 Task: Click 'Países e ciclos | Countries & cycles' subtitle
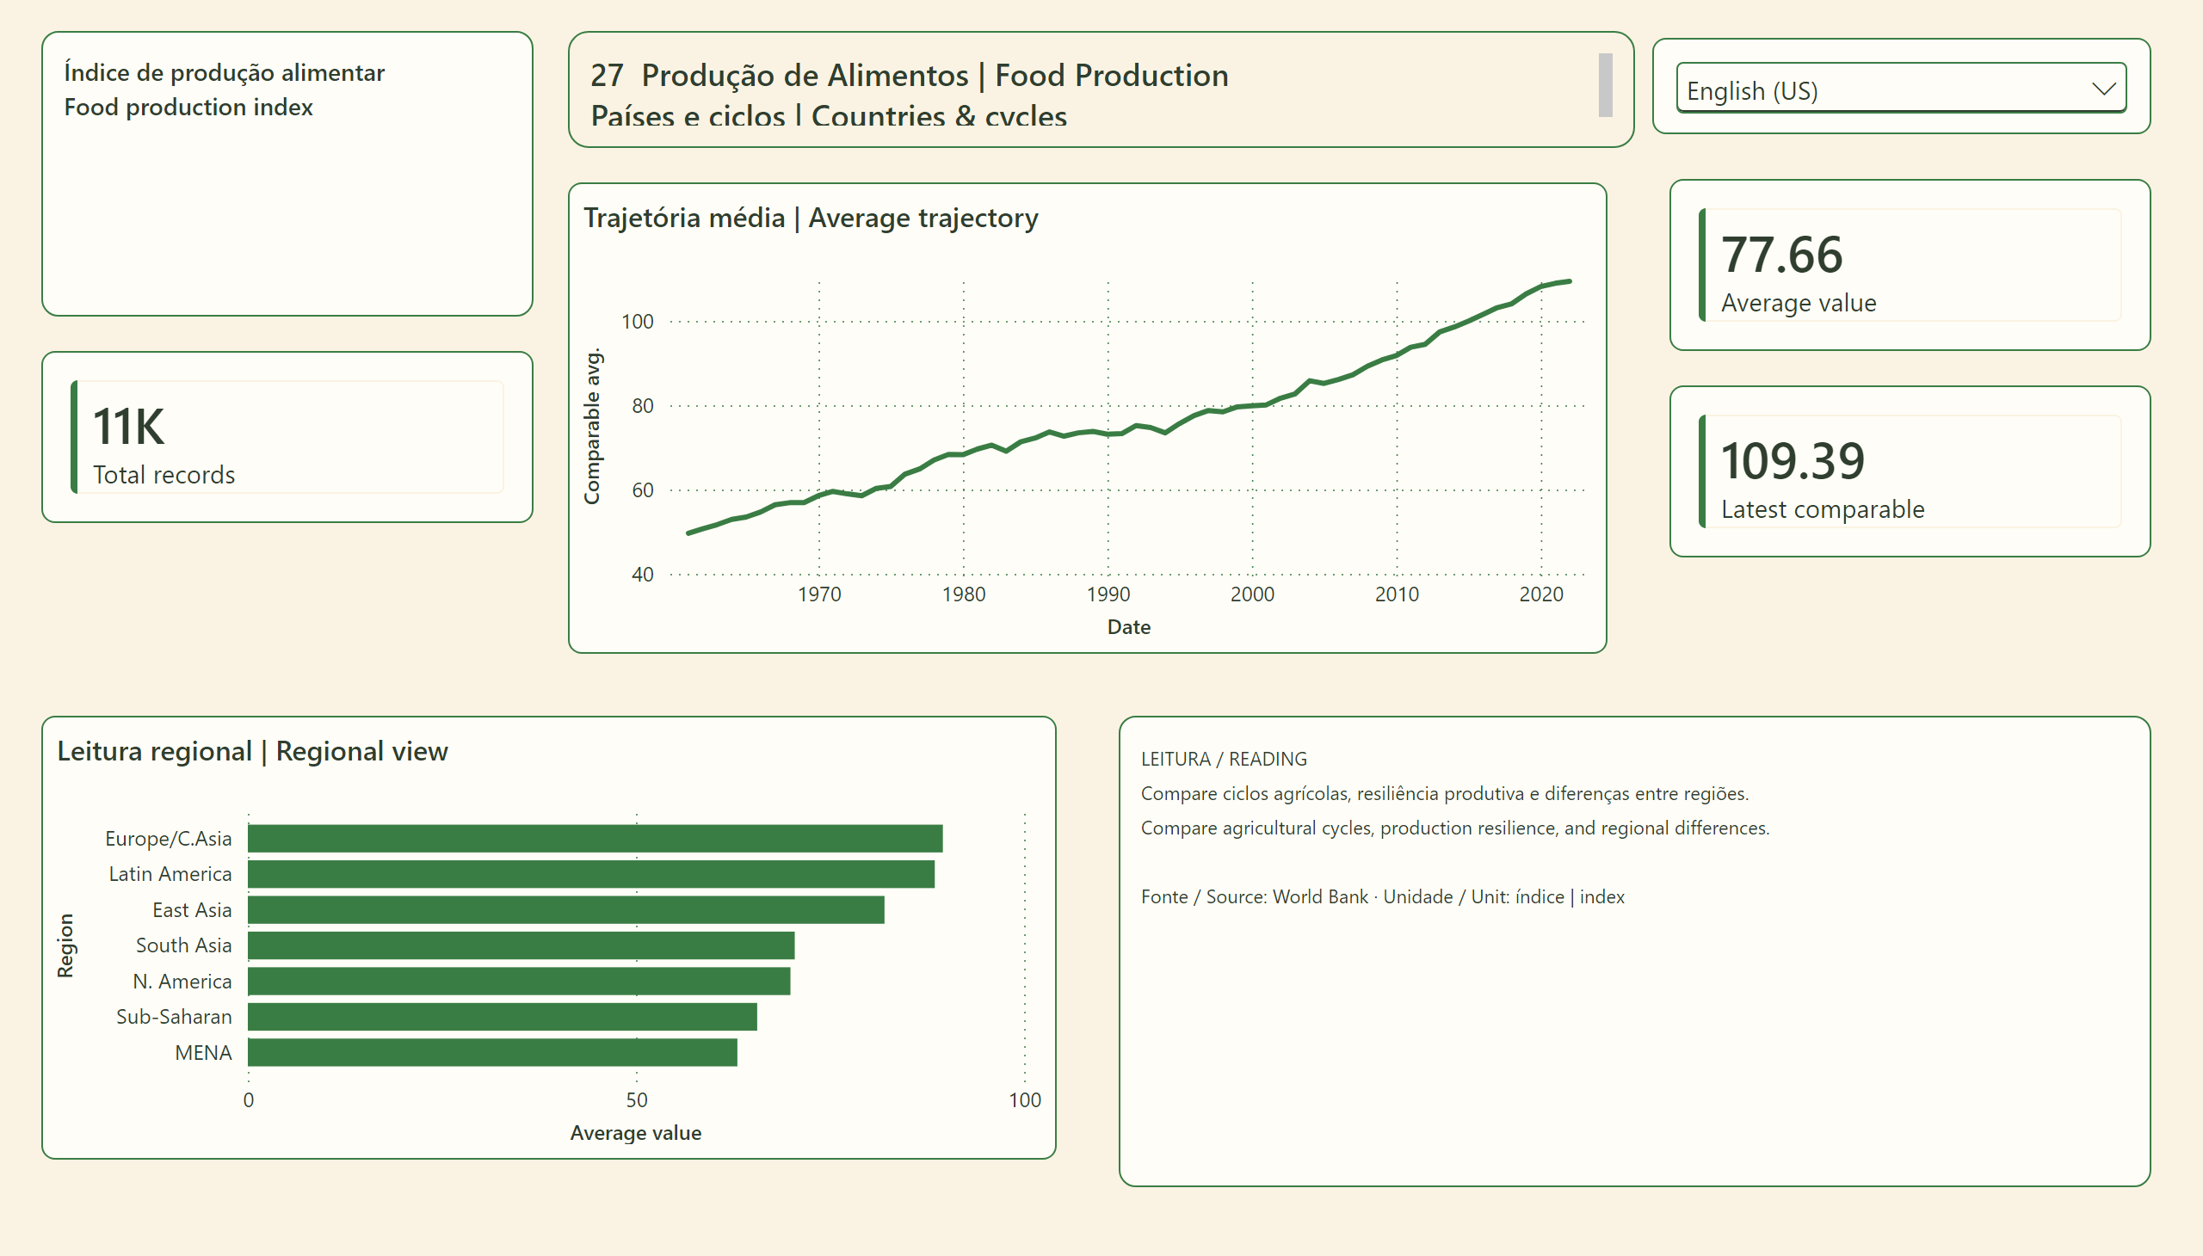[829, 115]
